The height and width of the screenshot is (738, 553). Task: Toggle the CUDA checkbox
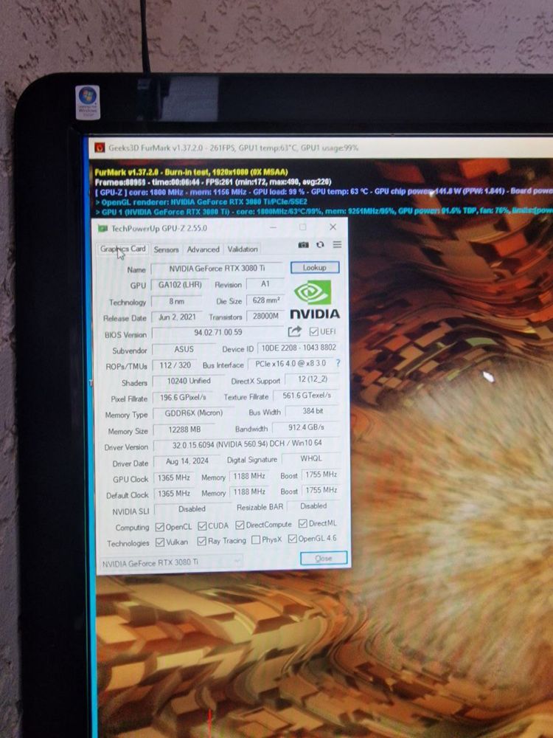pyautogui.click(x=202, y=525)
